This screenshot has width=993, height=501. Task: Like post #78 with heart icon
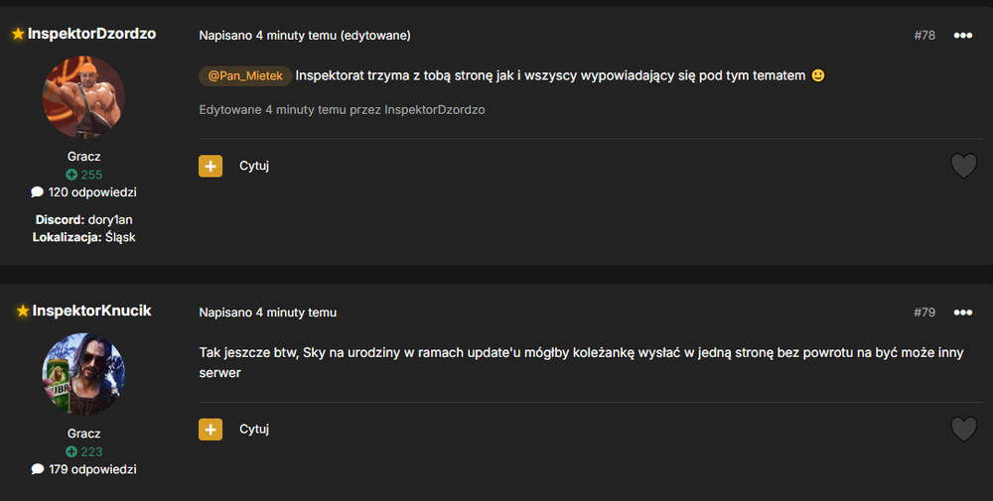(964, 166)
